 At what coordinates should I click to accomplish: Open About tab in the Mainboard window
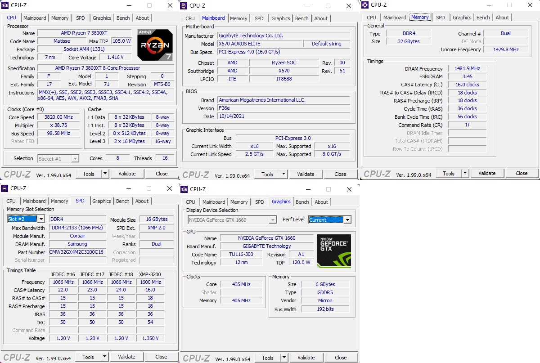[321, 18]
